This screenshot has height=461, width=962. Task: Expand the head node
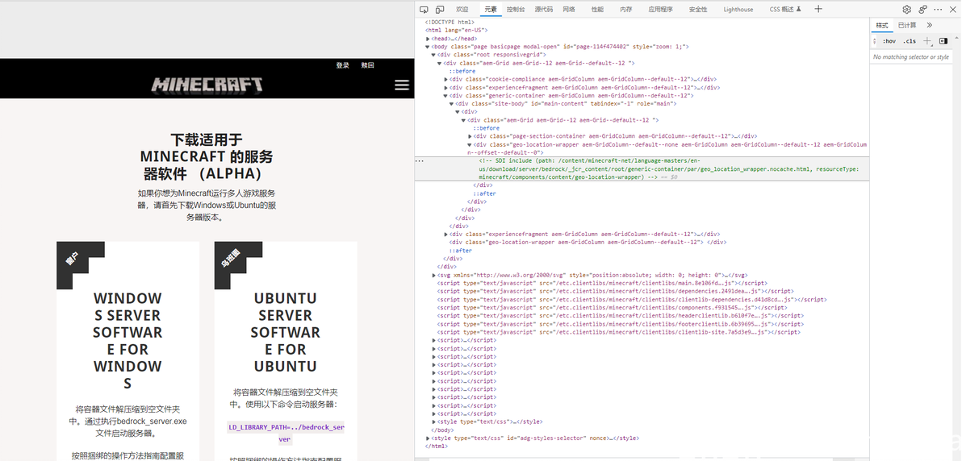pos(429,39)
